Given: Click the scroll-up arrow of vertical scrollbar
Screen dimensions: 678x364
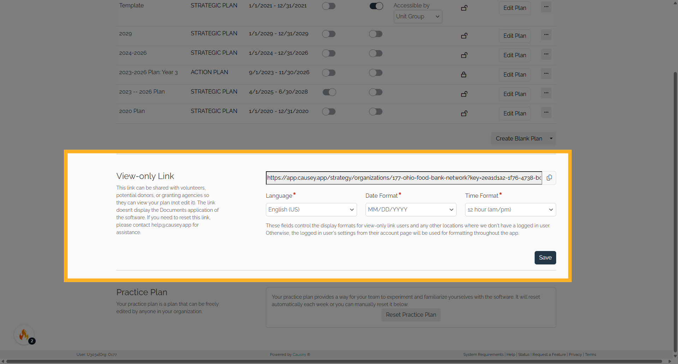Looking at the screenshot, I should [675, 3].
